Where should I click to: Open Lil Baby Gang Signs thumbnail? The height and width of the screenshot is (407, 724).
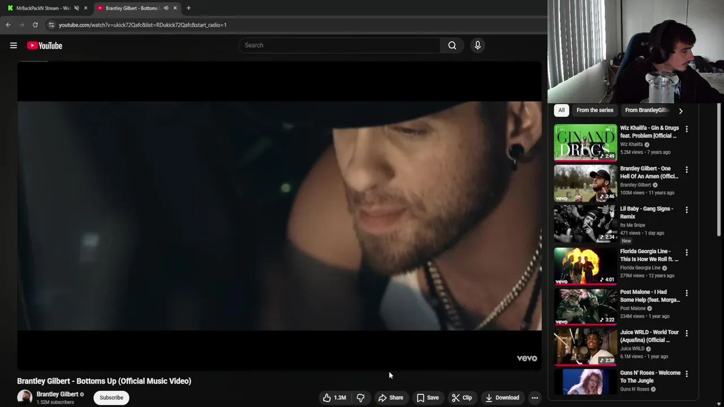coord(585,223)
